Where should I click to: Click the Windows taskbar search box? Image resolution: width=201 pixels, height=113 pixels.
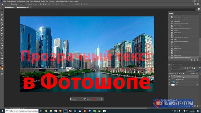tap(22, 111)
